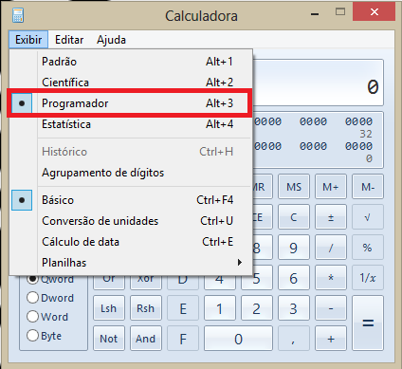This screenshot has height=369, width=402.
Task: Select the Dword radio button
Action: click(x=50, y=298)
